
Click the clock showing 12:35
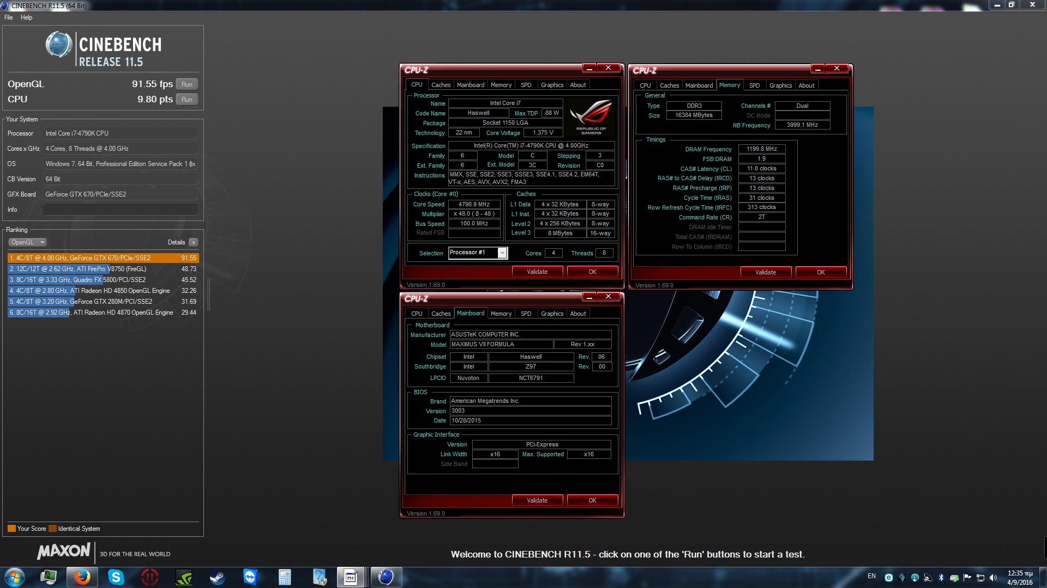[x=1020, y=577]
